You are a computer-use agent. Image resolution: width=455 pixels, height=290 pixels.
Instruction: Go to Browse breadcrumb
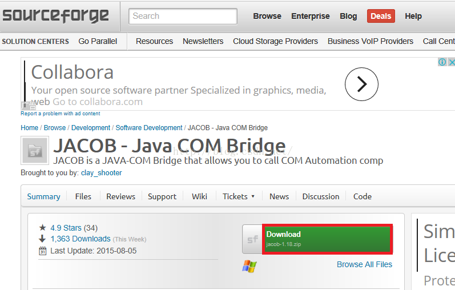tap(55, 128)
